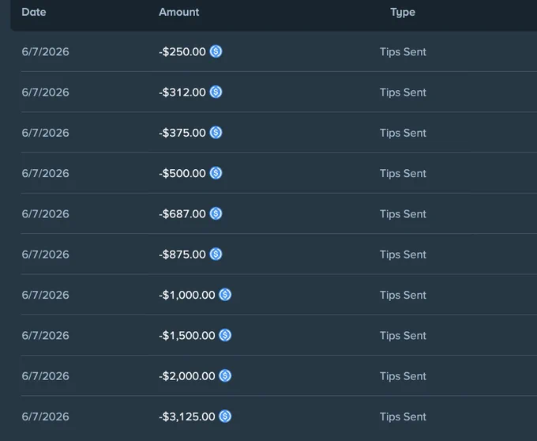Click the coin icon beside -$250.00
This screenshot has height=441, width=537.
(x=216, y=51)
